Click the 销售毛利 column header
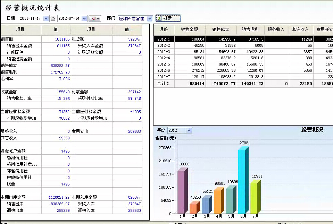Screen dimensions: 333x224 click(251, 29)
